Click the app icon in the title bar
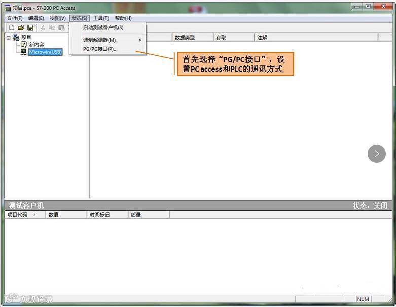The image size is (396, 307). click(x=8, y=8)
